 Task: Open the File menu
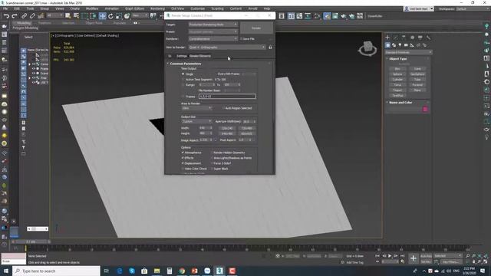[x=5, y=8]
